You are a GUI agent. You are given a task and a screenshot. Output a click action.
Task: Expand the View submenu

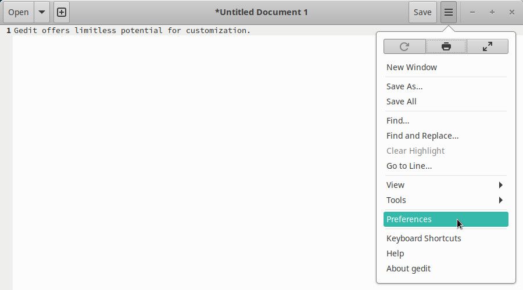pos(445,185)
